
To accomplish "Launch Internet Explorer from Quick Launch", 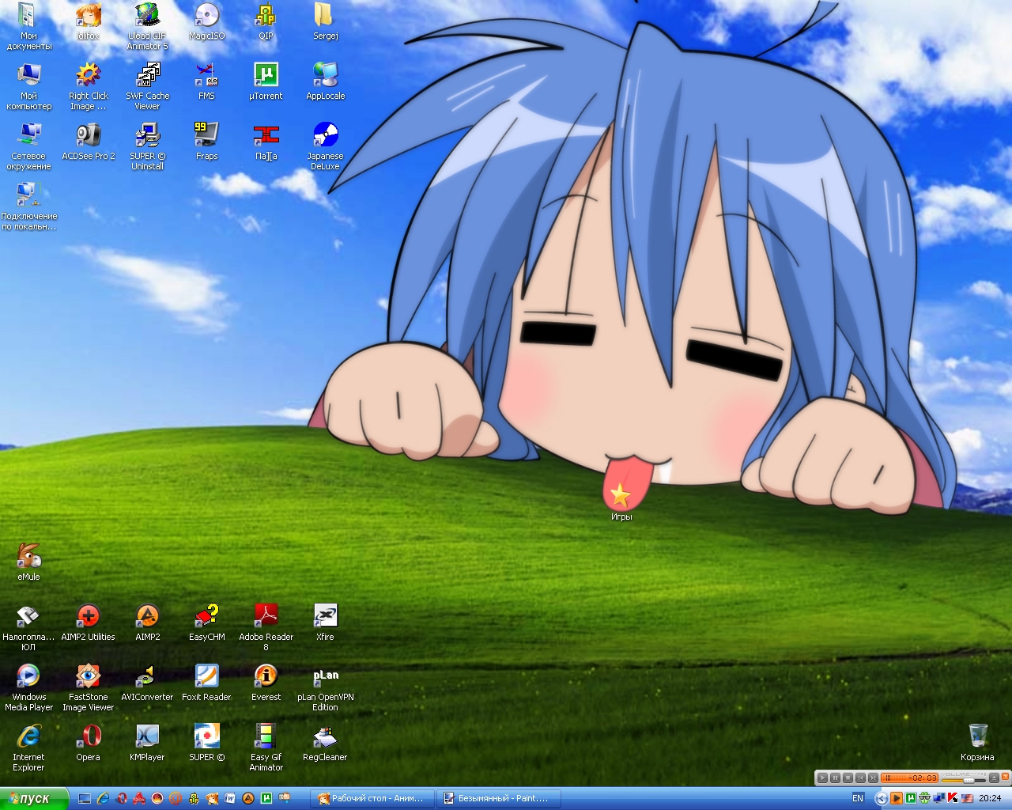I will (103, 799).
